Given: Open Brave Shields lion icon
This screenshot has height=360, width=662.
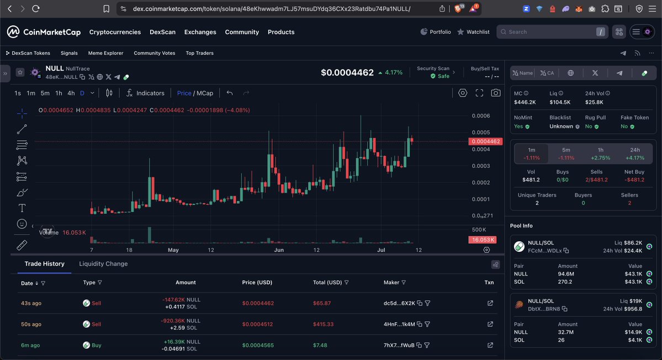Looking at the screenshot, I should coord(458,9).
